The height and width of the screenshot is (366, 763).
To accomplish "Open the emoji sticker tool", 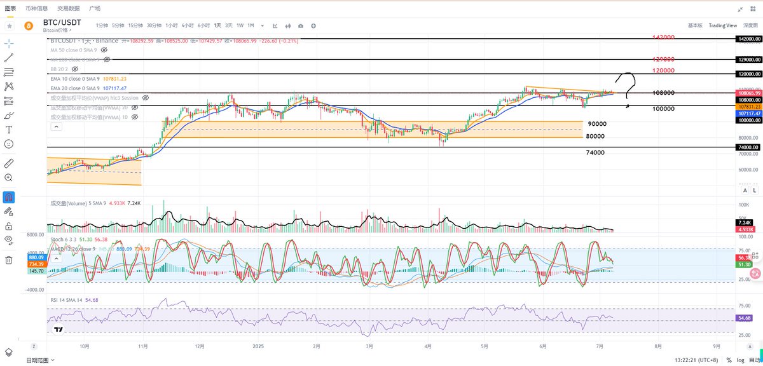I will tap(9, 144).
